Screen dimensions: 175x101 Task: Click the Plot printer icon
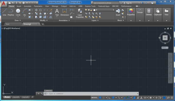(24, 3)
